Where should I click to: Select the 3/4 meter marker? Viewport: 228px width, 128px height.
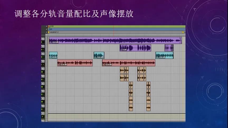50,29
